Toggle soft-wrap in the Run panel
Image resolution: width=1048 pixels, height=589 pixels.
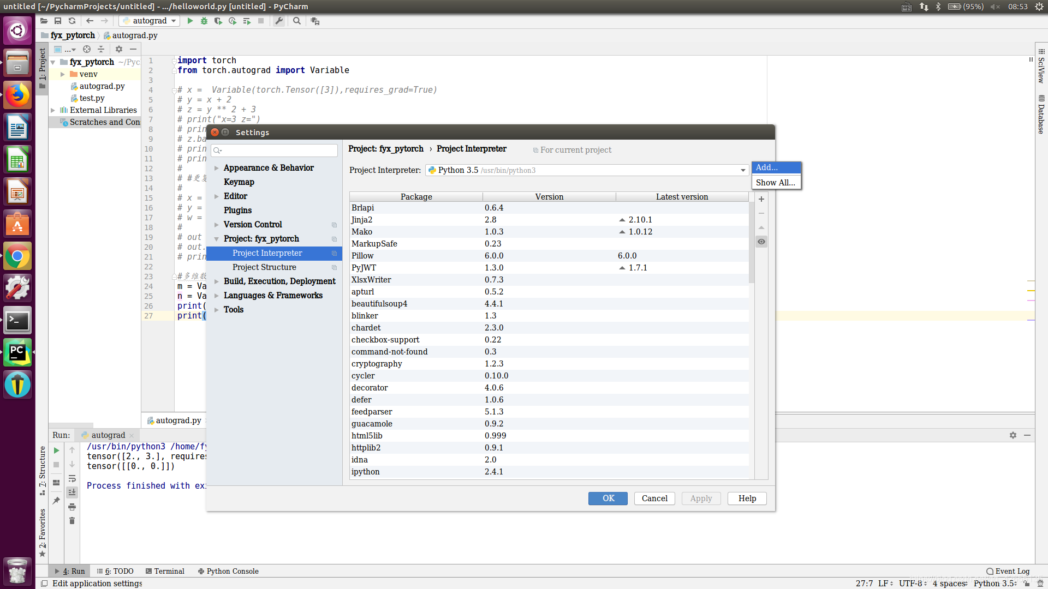point(72,478)
